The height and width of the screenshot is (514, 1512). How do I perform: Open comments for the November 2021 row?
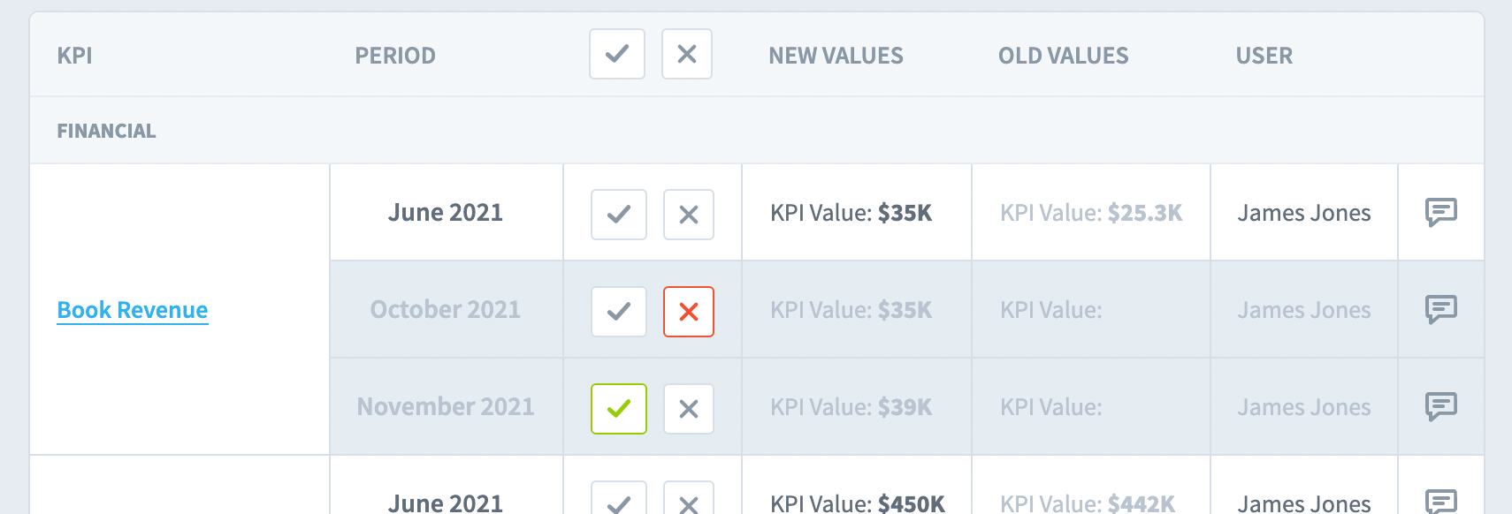pos(1441,406)
